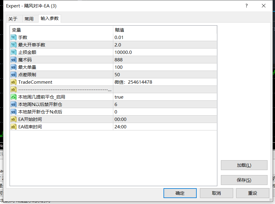Select the EA结束时间 variable name
The image size is (275, 204).
(30, 127)
